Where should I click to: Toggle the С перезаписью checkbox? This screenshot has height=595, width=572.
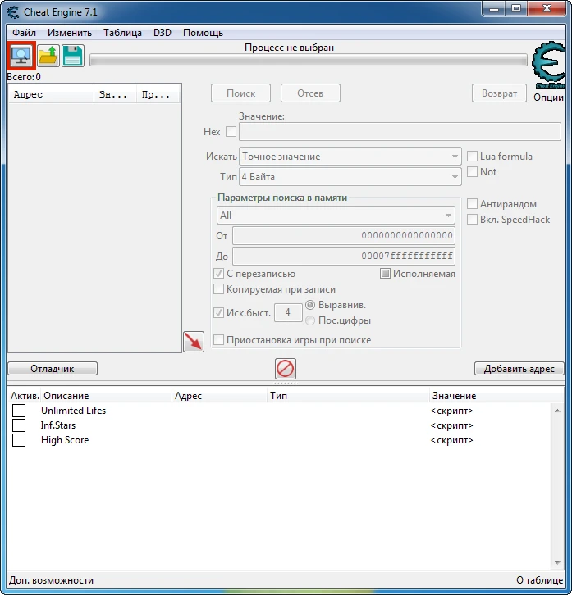(x=218, y=274)
